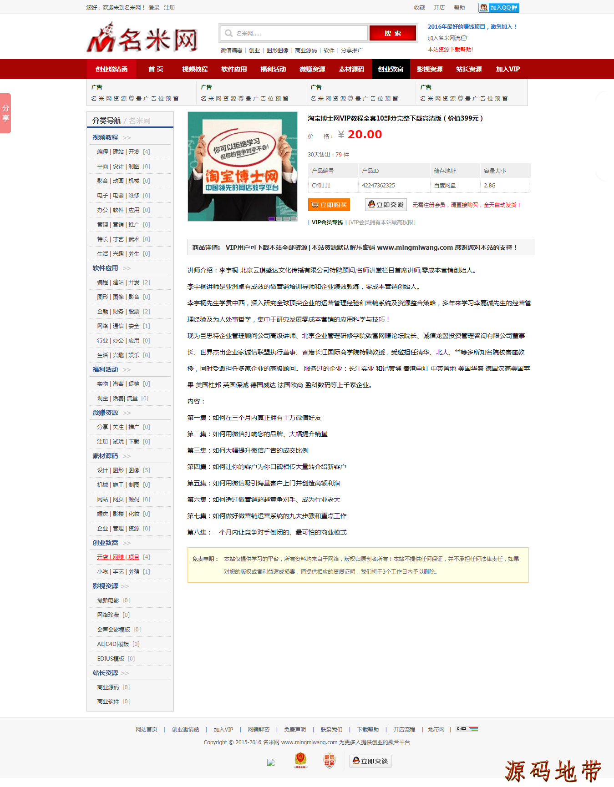The width and height of the screenshot is (614, 787).
Task: Select 设计|图形|图像 [5] subcategory
Action: (x=123, y=470)
